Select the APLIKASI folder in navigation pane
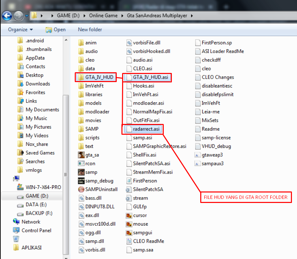Viewport: 297px width, 259px height. click(27, 248)
